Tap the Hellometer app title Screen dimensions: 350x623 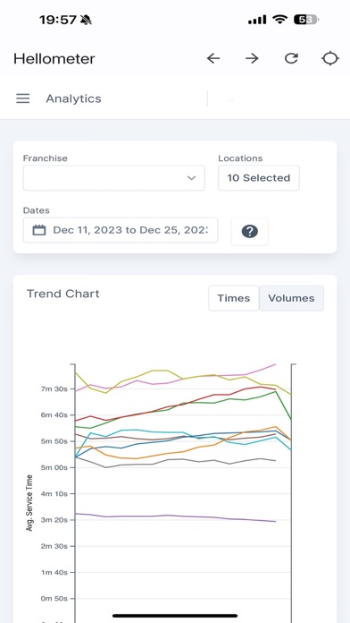pos(54,59)
